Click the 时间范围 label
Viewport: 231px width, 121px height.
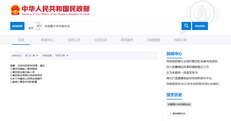tap(48, 56)
